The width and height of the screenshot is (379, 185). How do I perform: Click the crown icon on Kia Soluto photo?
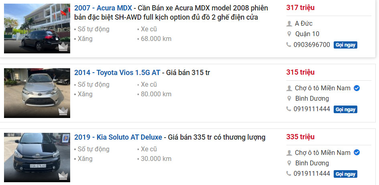[63, 176]
